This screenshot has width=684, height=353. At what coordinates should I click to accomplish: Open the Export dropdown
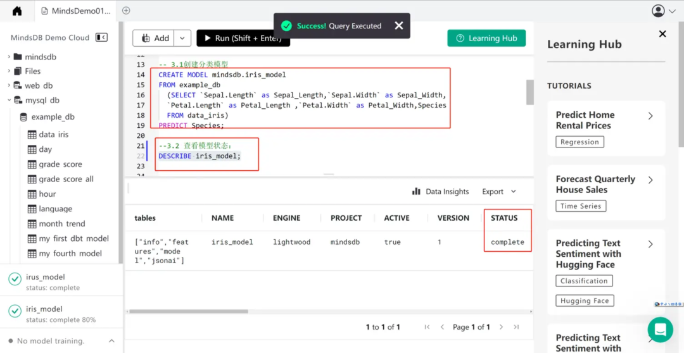pyautogui.click(x=499, y=191)
